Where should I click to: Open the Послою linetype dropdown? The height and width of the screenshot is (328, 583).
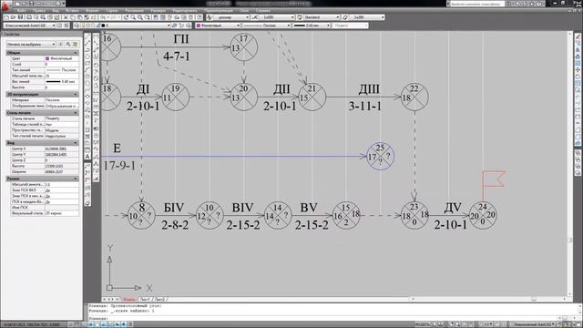click(267, 26)
